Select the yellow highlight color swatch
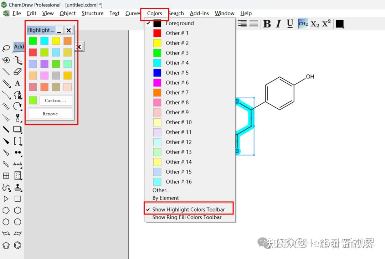This screenshot has width=385, height=259. pyautogui.click(x=55, y=41)
